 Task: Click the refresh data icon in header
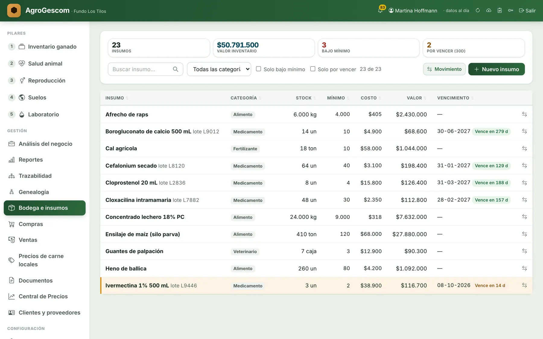click(x=478, y=11)
